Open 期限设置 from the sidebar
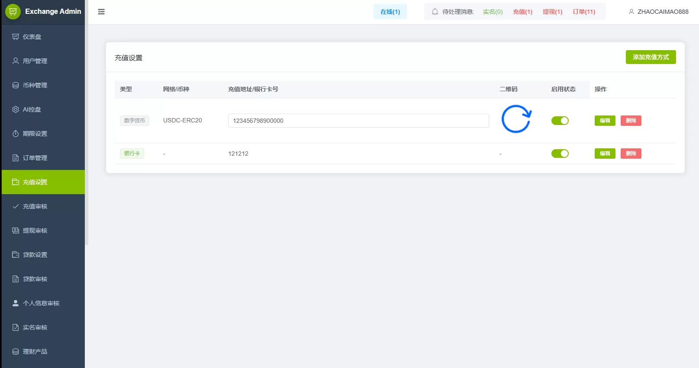Viewport: 699px width, 368px height. (35, 134)
